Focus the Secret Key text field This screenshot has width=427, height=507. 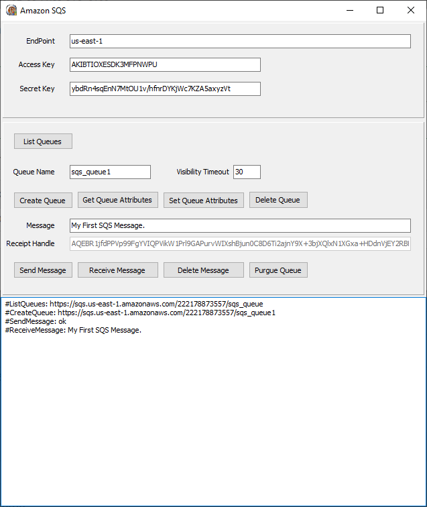(x=165, y=89)
